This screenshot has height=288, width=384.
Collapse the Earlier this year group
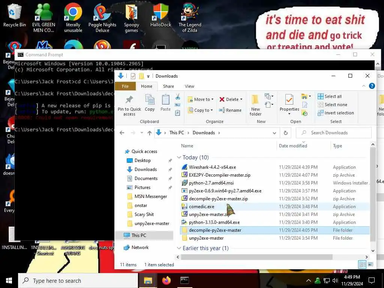(x=179, y=248)
